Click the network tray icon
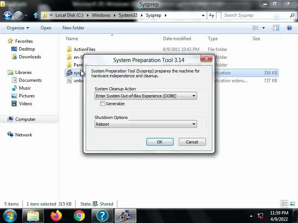Image resolution: width=298 pixels, height=223 pixels. tap(260, 216)
